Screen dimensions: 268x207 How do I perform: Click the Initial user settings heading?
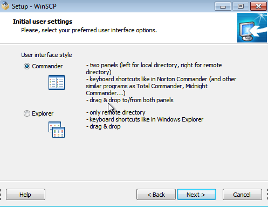[43, 22]
